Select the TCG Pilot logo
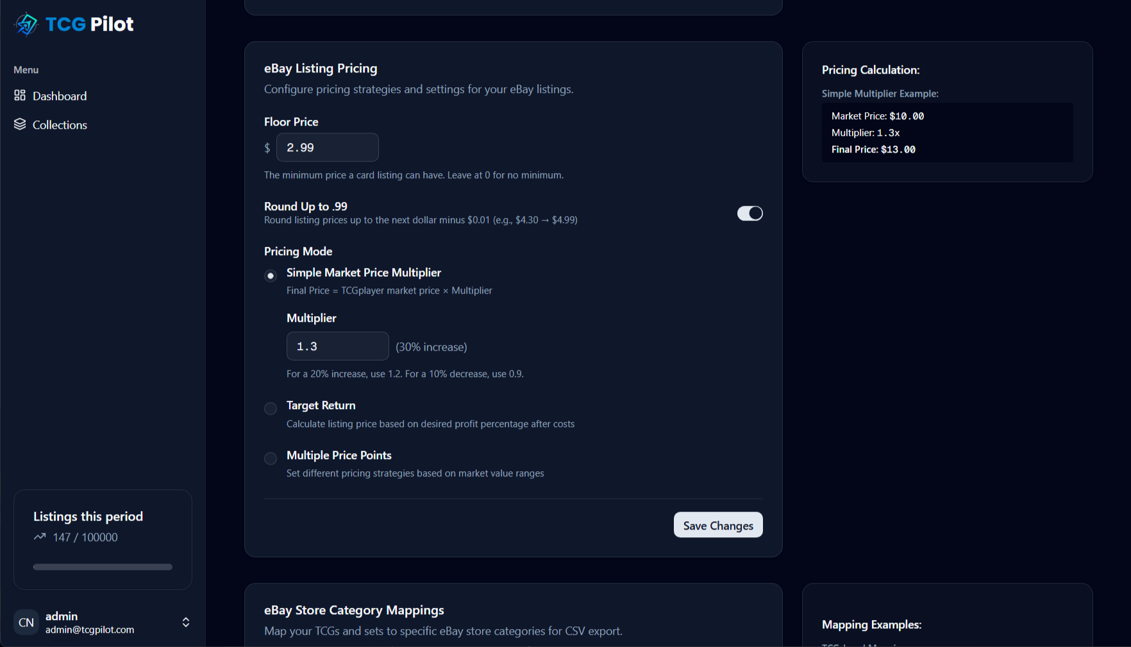 pos(73,24)
